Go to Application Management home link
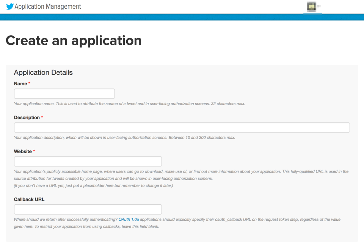364x248 pixels. point(47,6)
